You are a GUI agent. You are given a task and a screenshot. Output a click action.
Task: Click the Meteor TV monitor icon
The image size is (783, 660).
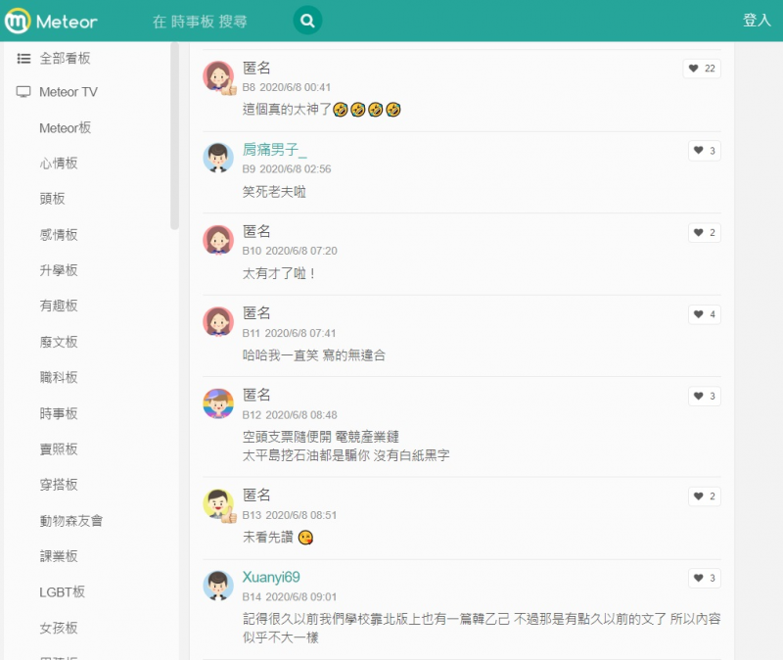23,92
